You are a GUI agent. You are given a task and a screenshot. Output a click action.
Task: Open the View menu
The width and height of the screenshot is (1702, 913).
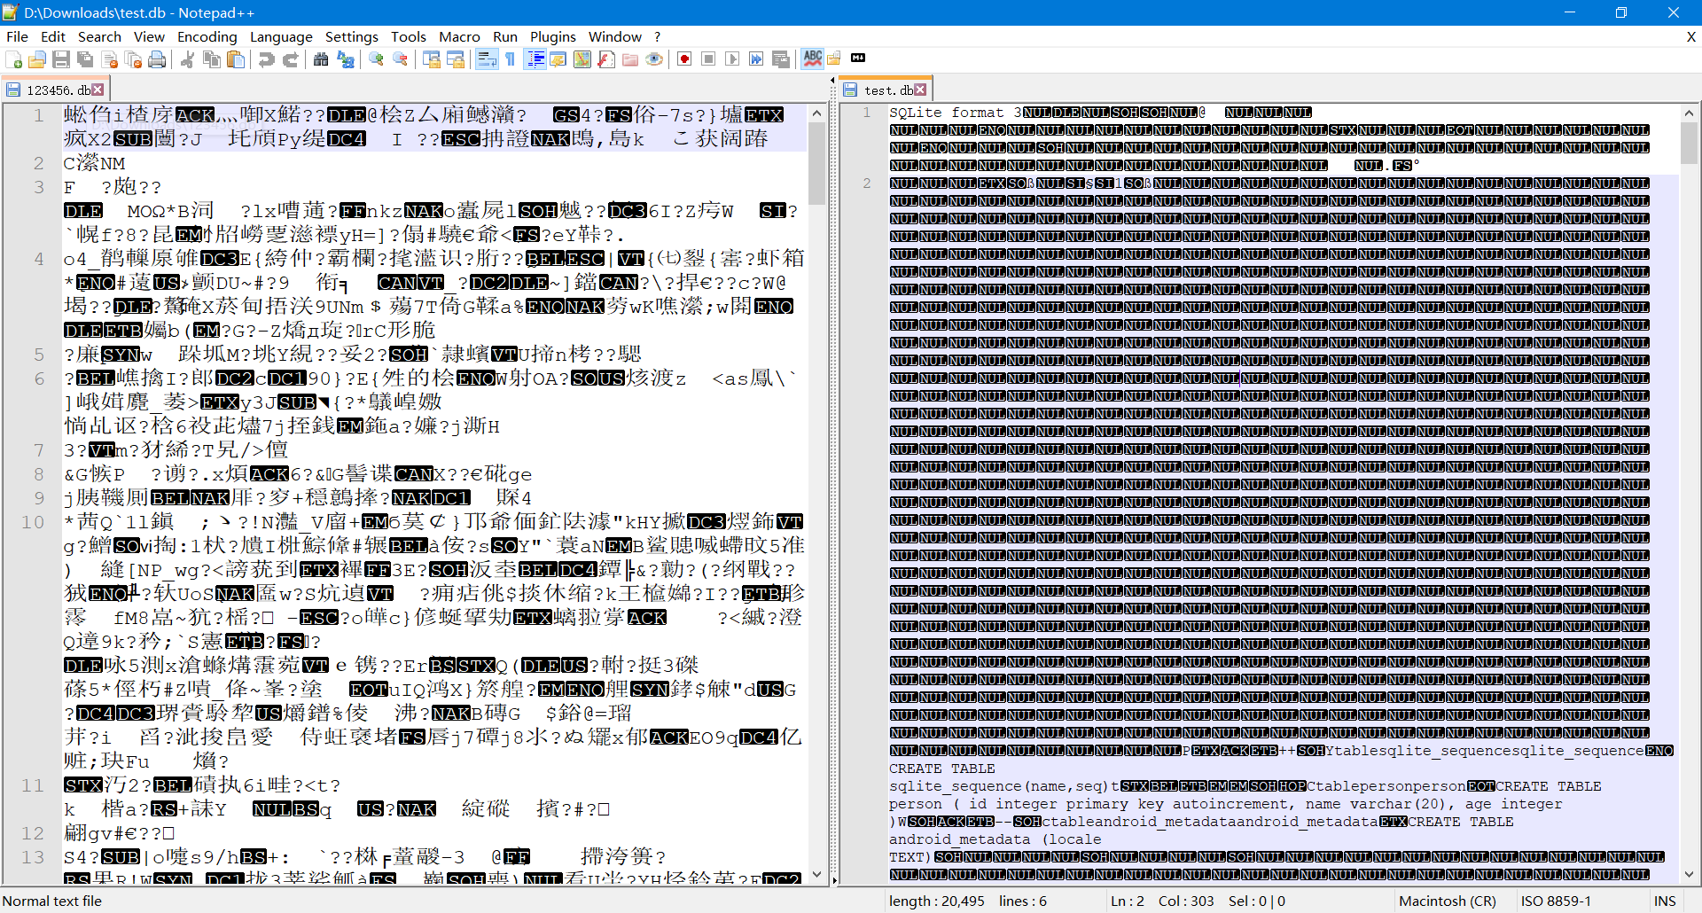coord(149,36)
